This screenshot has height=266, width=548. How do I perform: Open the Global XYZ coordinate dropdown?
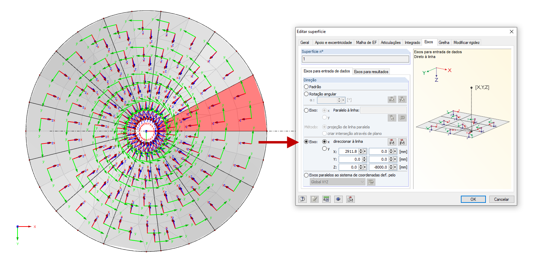[337, 182]
